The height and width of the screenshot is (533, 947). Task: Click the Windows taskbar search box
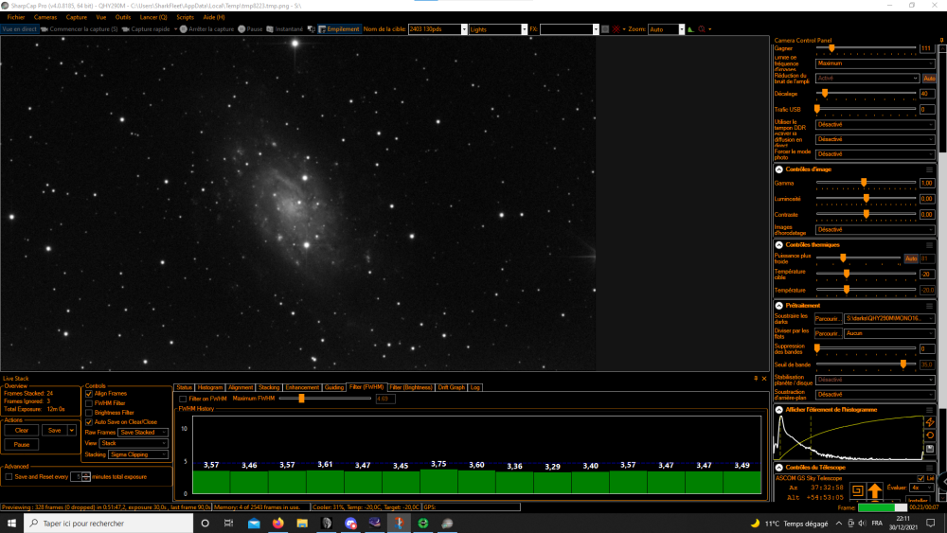click(x=109, y=523)
